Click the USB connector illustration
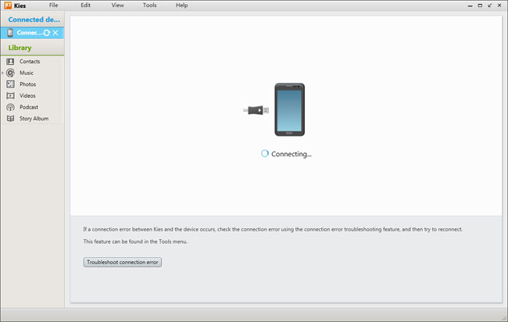This screenshot has height=322, width=508. pyautogui.click(x=256, y=110)
